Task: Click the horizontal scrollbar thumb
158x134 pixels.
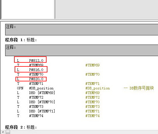Action: click(x=8, y=132)
